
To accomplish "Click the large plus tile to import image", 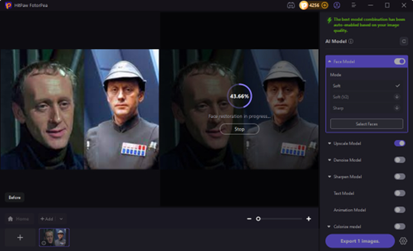I will pyautogui.click(x=20, y=238).
